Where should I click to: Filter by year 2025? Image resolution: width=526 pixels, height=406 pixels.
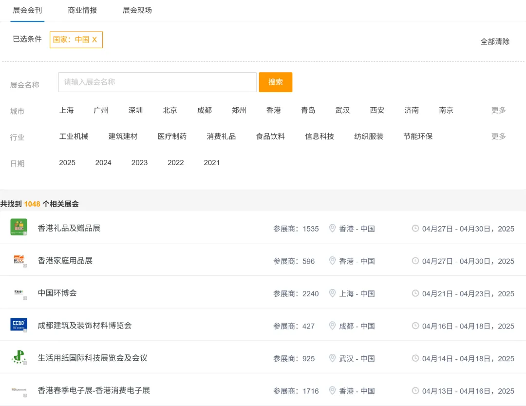[x=67, y=163]
